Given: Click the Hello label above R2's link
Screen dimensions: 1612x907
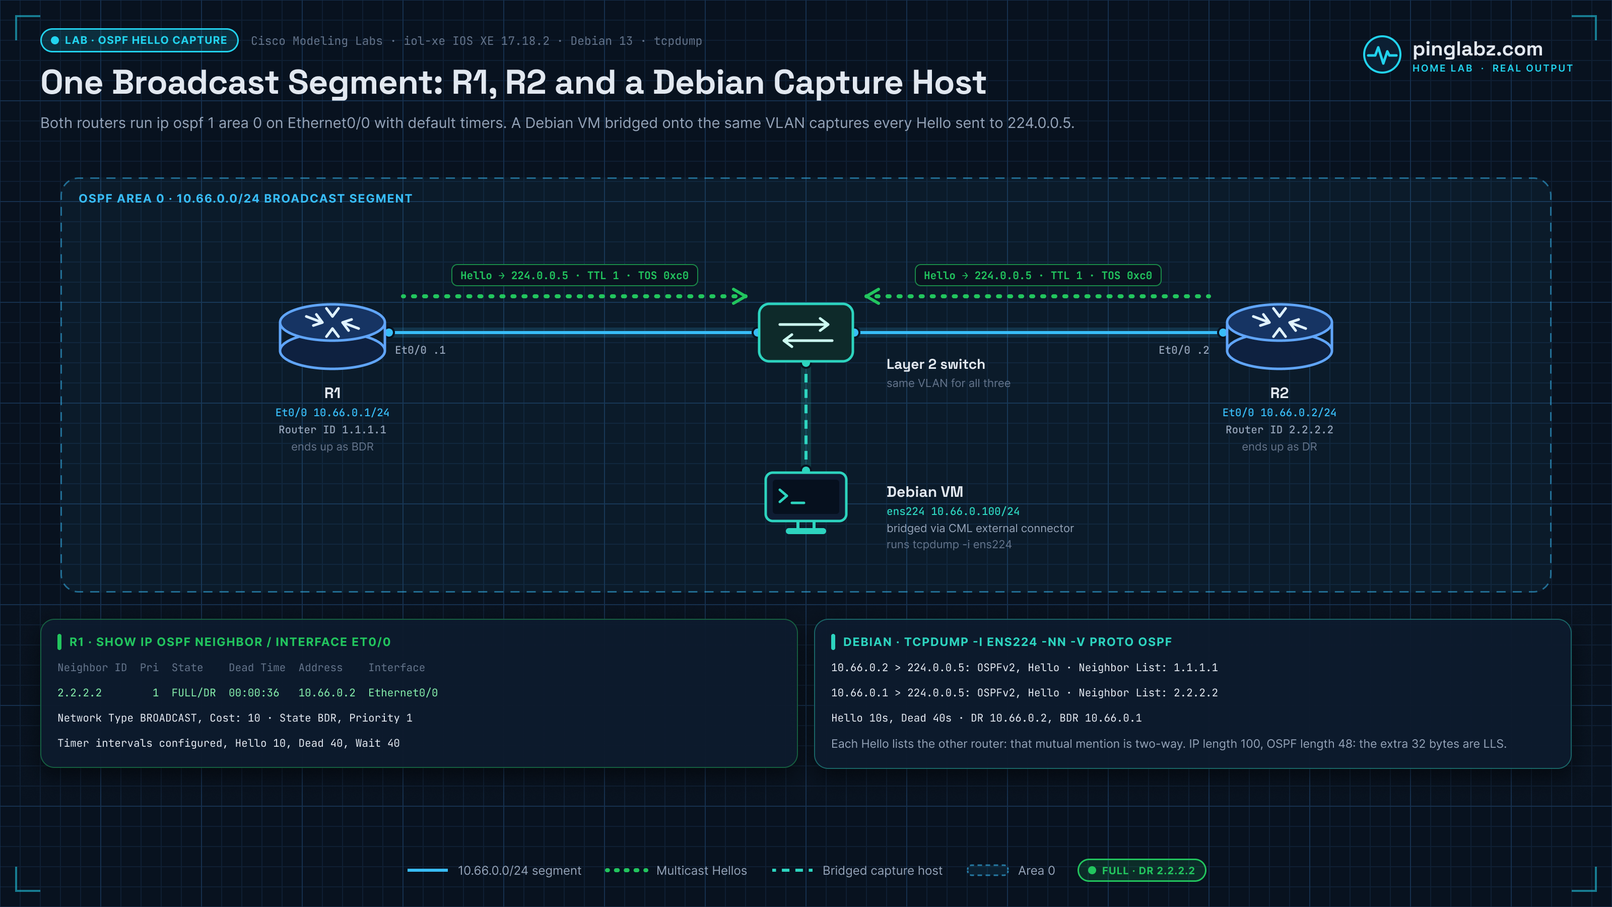Looking at the screenshot, I should point(1038,276).
